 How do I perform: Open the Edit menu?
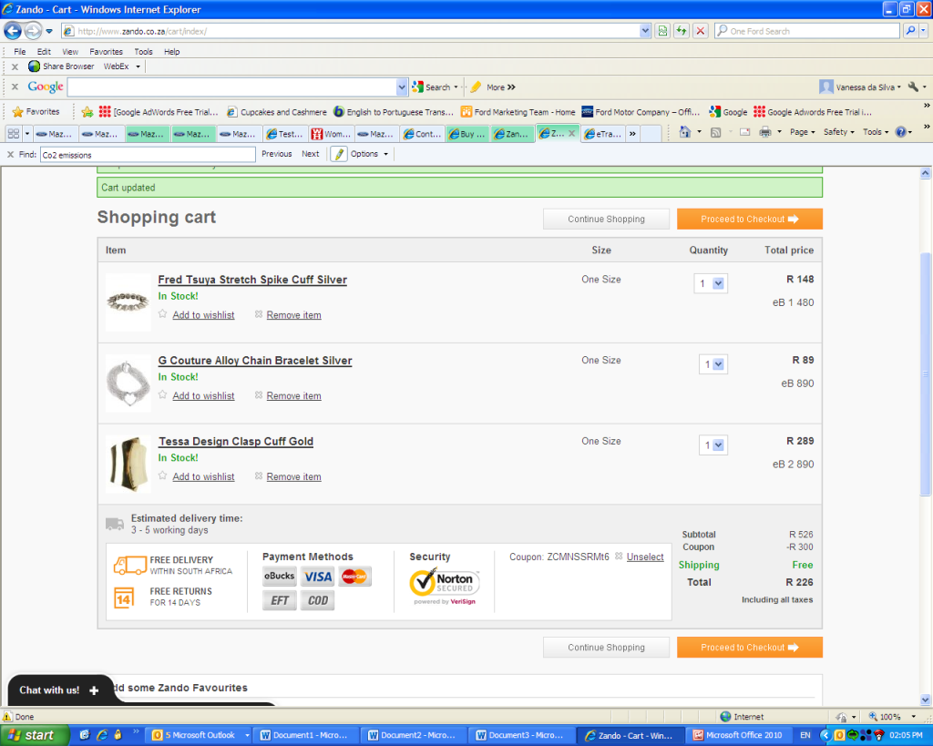(x=44, y=52)
